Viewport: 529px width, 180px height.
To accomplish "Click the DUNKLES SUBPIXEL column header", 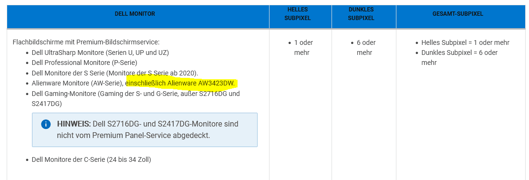I will point(361,14).
